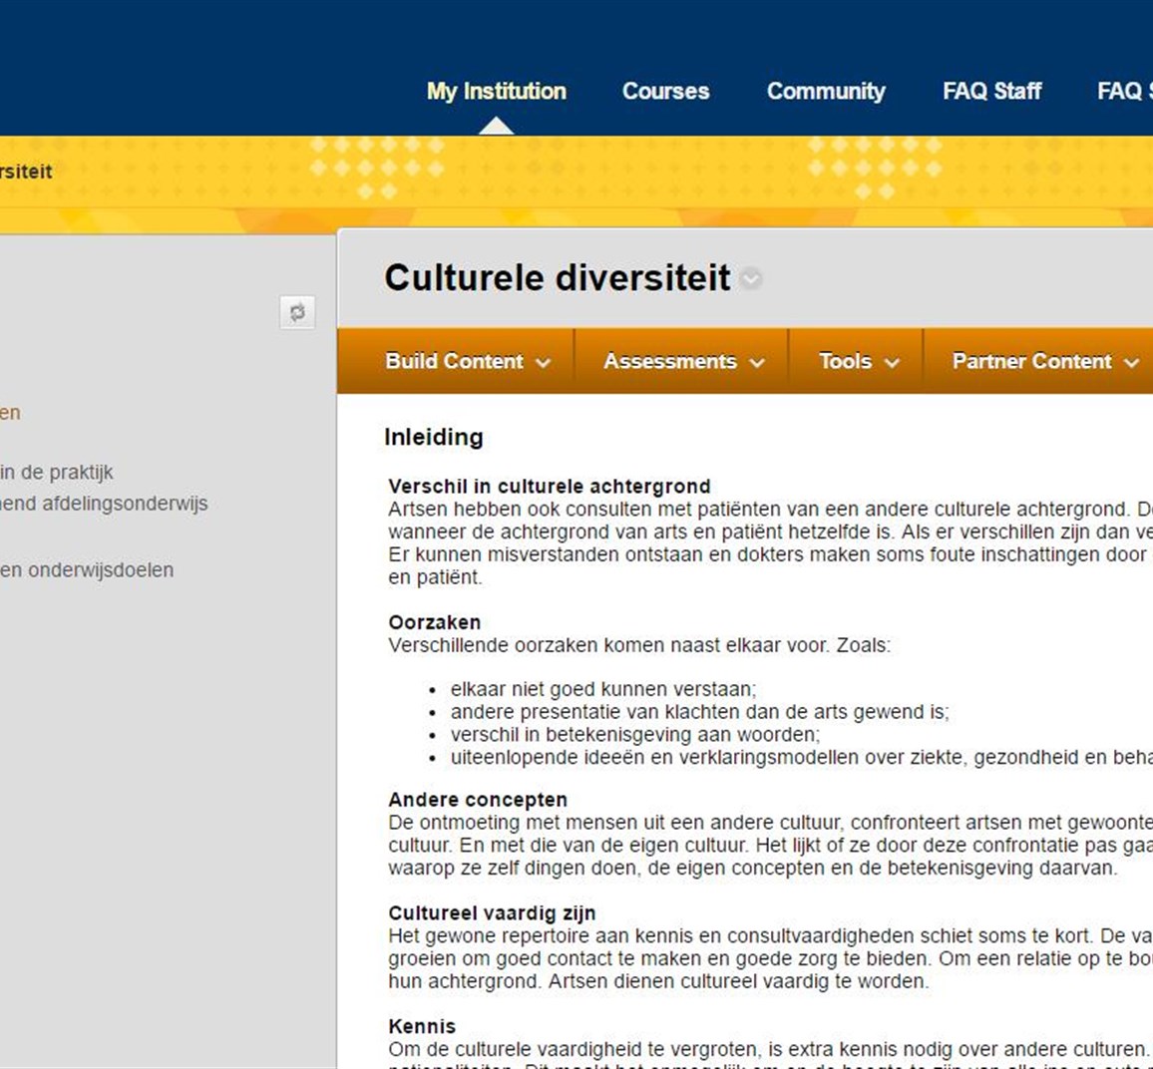Open the chevron next to Culturele diversiteit title
Image resolution: width=1153 pixels, height=1069 pixels.
click(751, 280)
